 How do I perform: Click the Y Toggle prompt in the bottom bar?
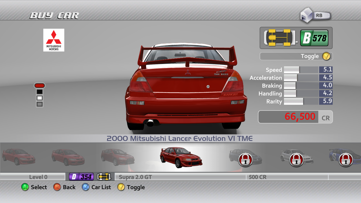click(x=131, y=187)
